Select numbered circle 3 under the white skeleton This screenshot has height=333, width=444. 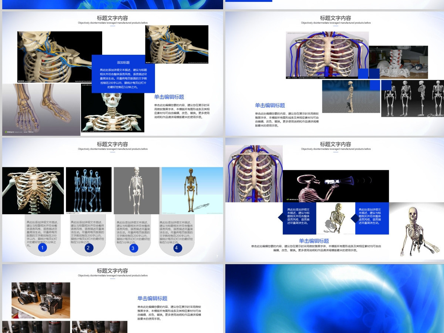133,248
